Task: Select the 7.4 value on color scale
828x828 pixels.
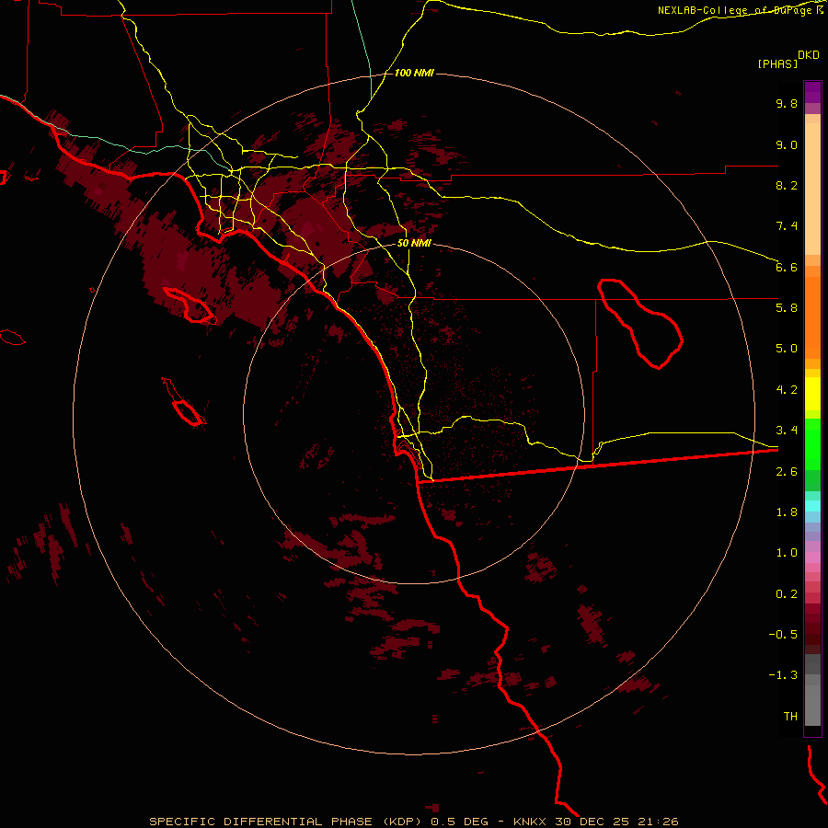Action: 787,226
